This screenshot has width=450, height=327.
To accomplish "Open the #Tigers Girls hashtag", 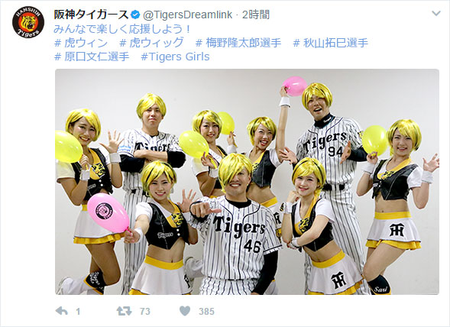I will point(175,57).
